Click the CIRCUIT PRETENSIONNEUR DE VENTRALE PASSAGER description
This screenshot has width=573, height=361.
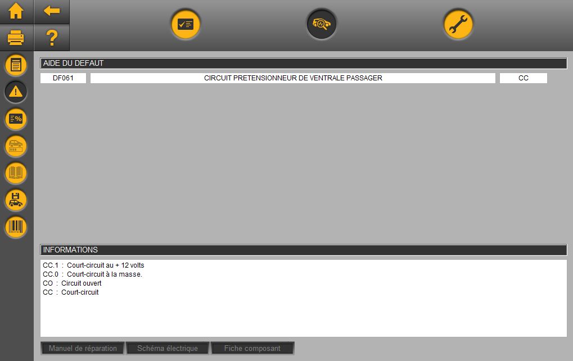292,78
